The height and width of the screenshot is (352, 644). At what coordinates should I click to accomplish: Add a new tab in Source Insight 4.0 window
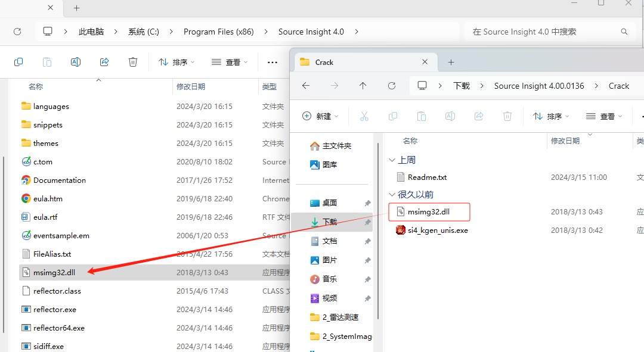tap(76, 8)
